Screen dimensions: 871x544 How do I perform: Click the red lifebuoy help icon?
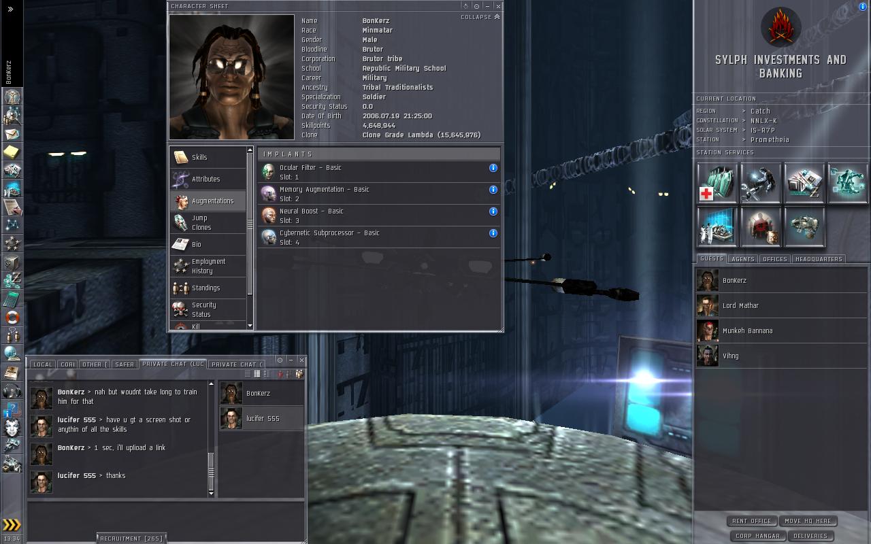click(x=12, y=317)
